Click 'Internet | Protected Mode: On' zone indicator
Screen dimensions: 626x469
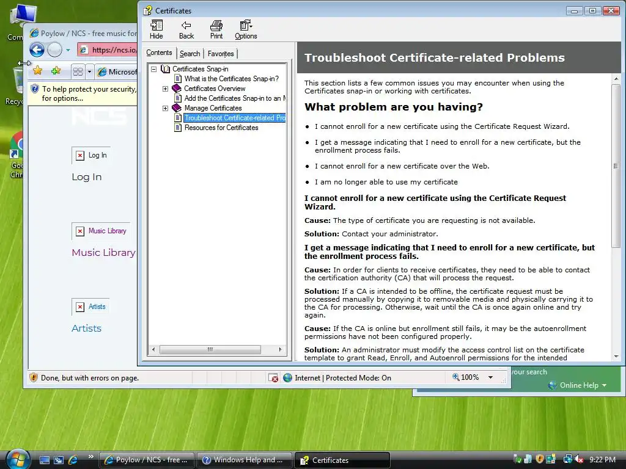tap(337, 377)
